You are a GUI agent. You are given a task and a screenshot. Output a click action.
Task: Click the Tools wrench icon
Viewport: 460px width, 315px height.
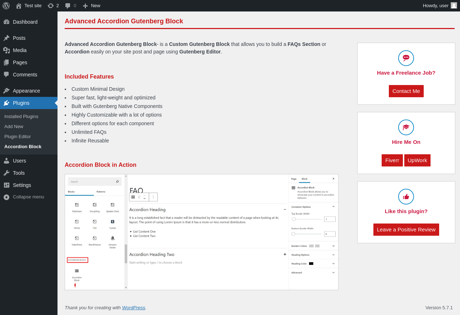6,173
